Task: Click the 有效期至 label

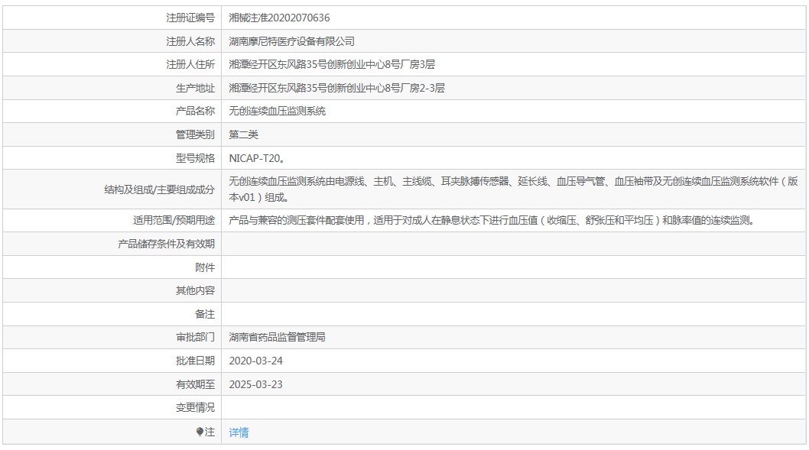Action: coord(195,384)
